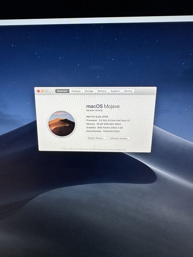Click the Version 10.14.6 text
The height and width of the screenshot is (257, 193).
[94, 110]
